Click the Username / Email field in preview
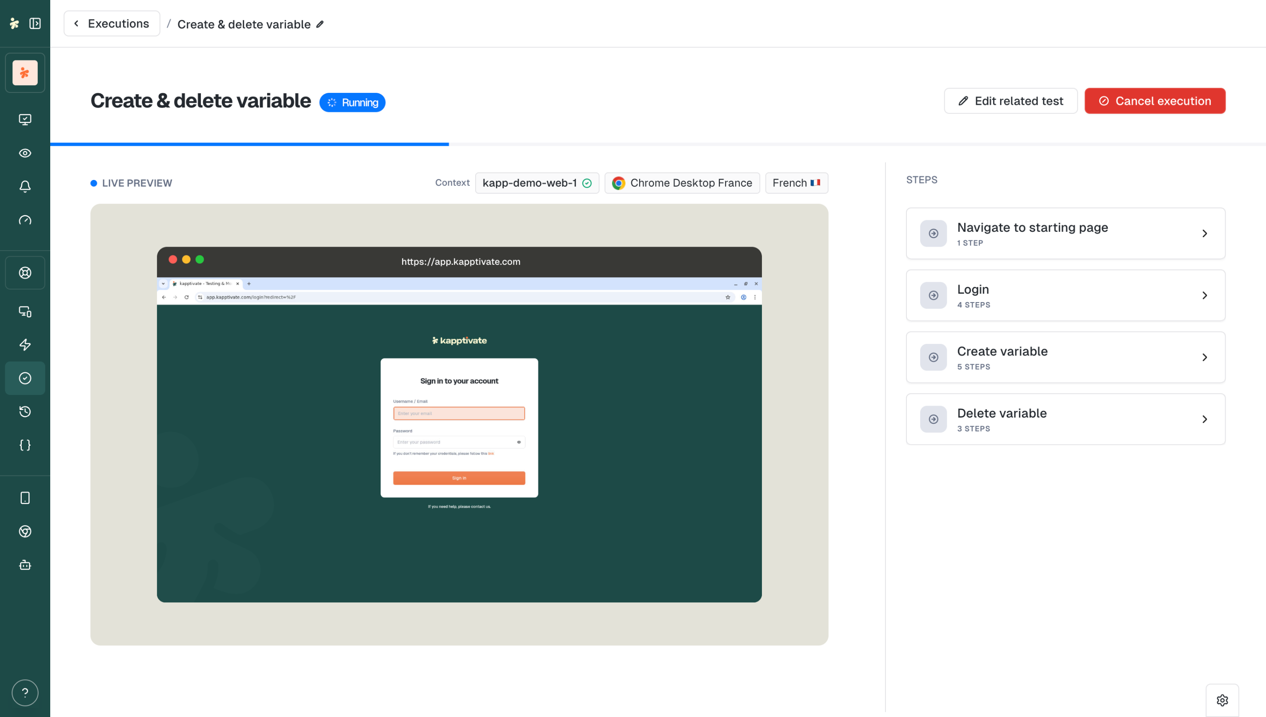Screen dimensions: 1266x717 pyautogui.click(x=459, y=413)
